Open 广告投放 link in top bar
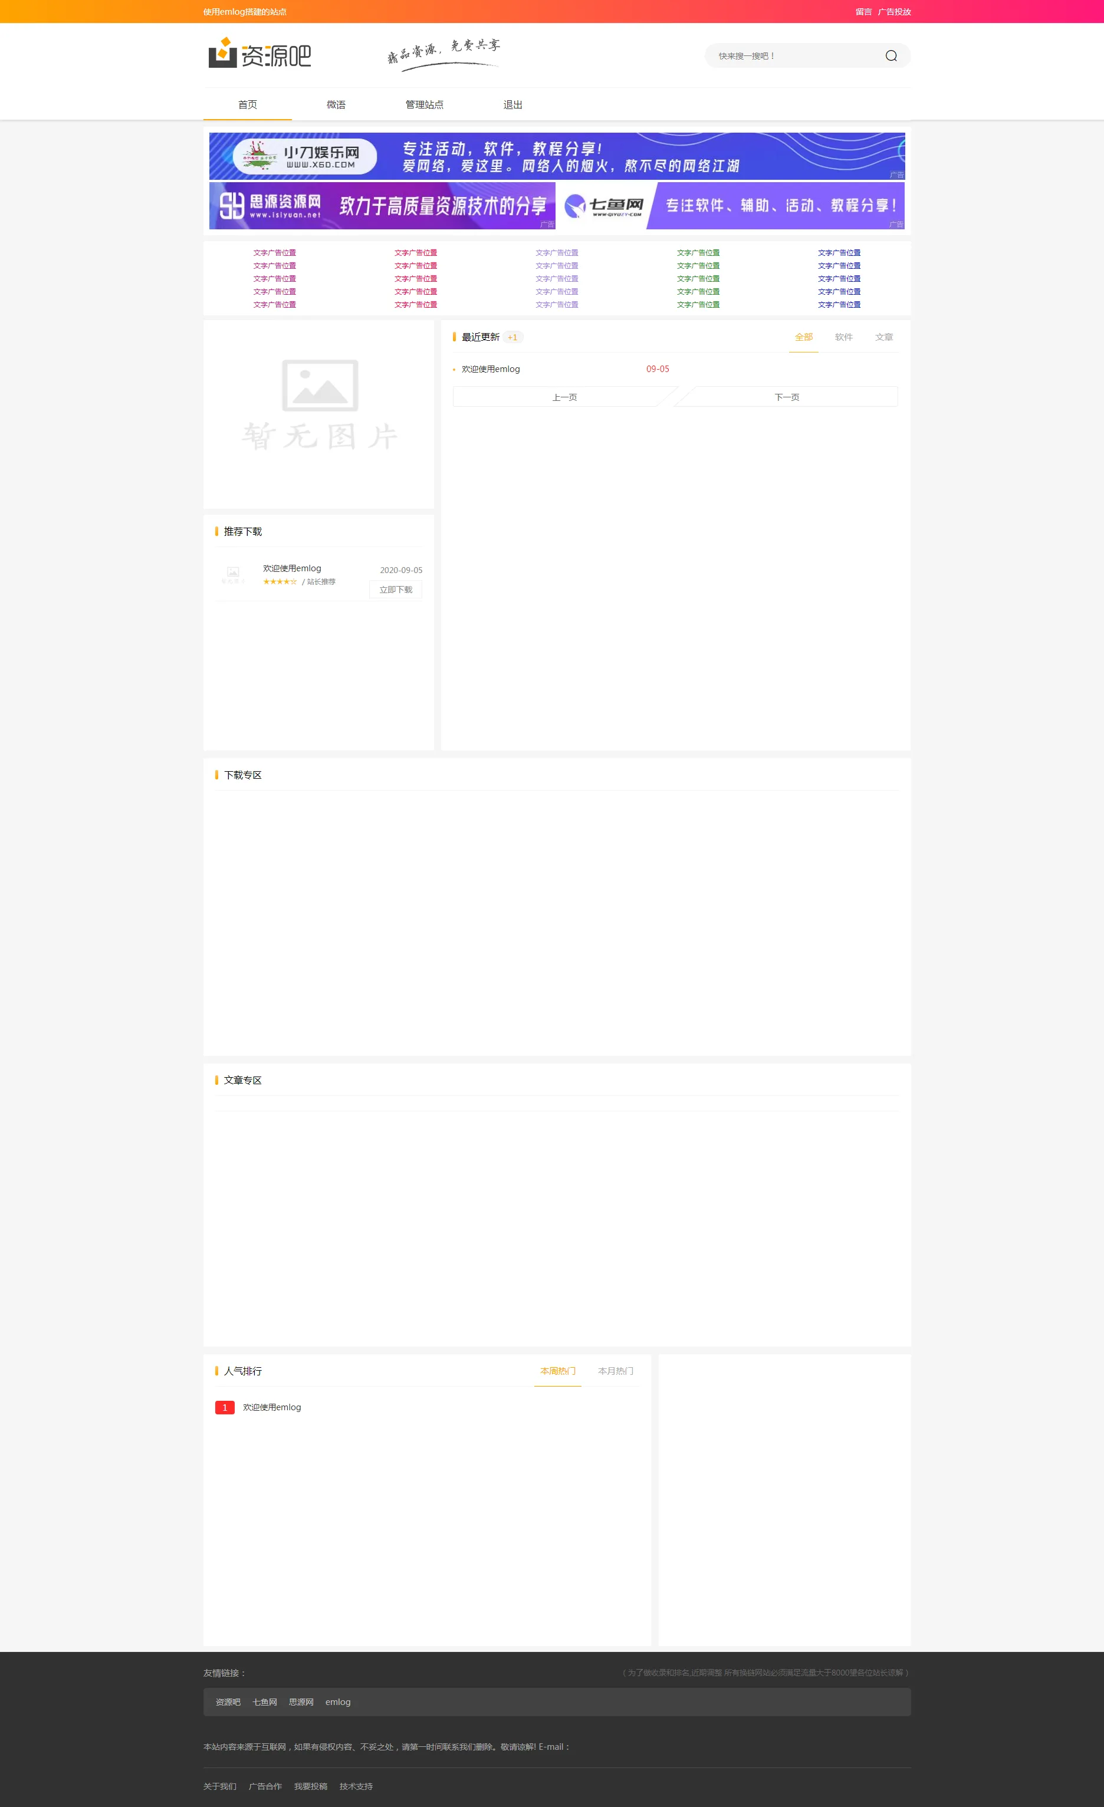This screenshot has height=1807, width=1104. click(893, 12)
